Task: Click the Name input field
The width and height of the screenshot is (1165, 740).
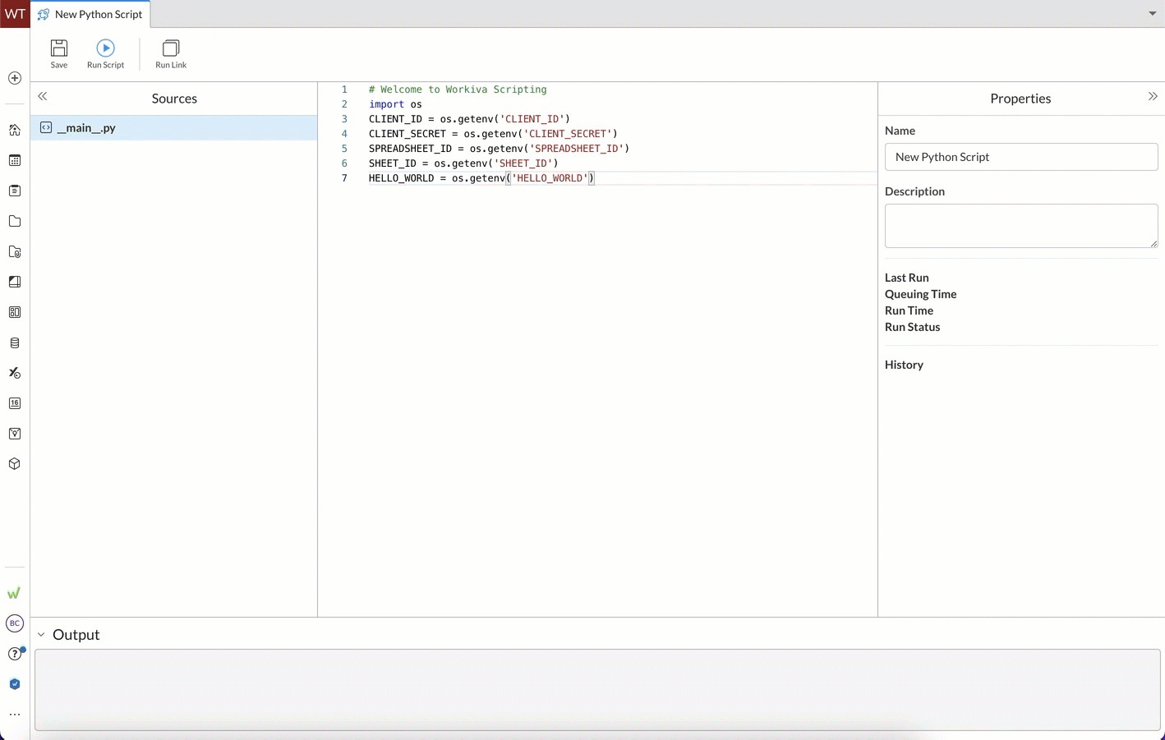Action: pyautogui.click(x=1021, y=157)
